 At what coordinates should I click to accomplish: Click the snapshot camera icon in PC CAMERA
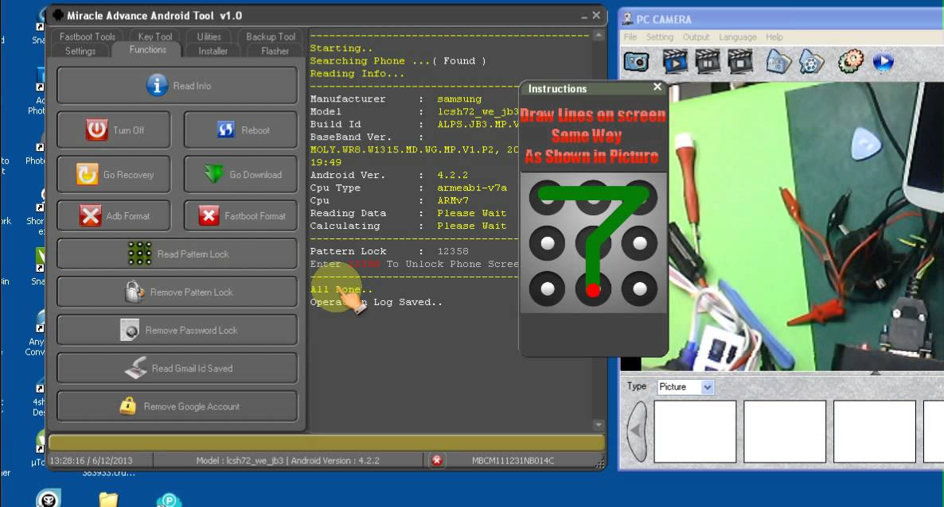tap(636, 62)
